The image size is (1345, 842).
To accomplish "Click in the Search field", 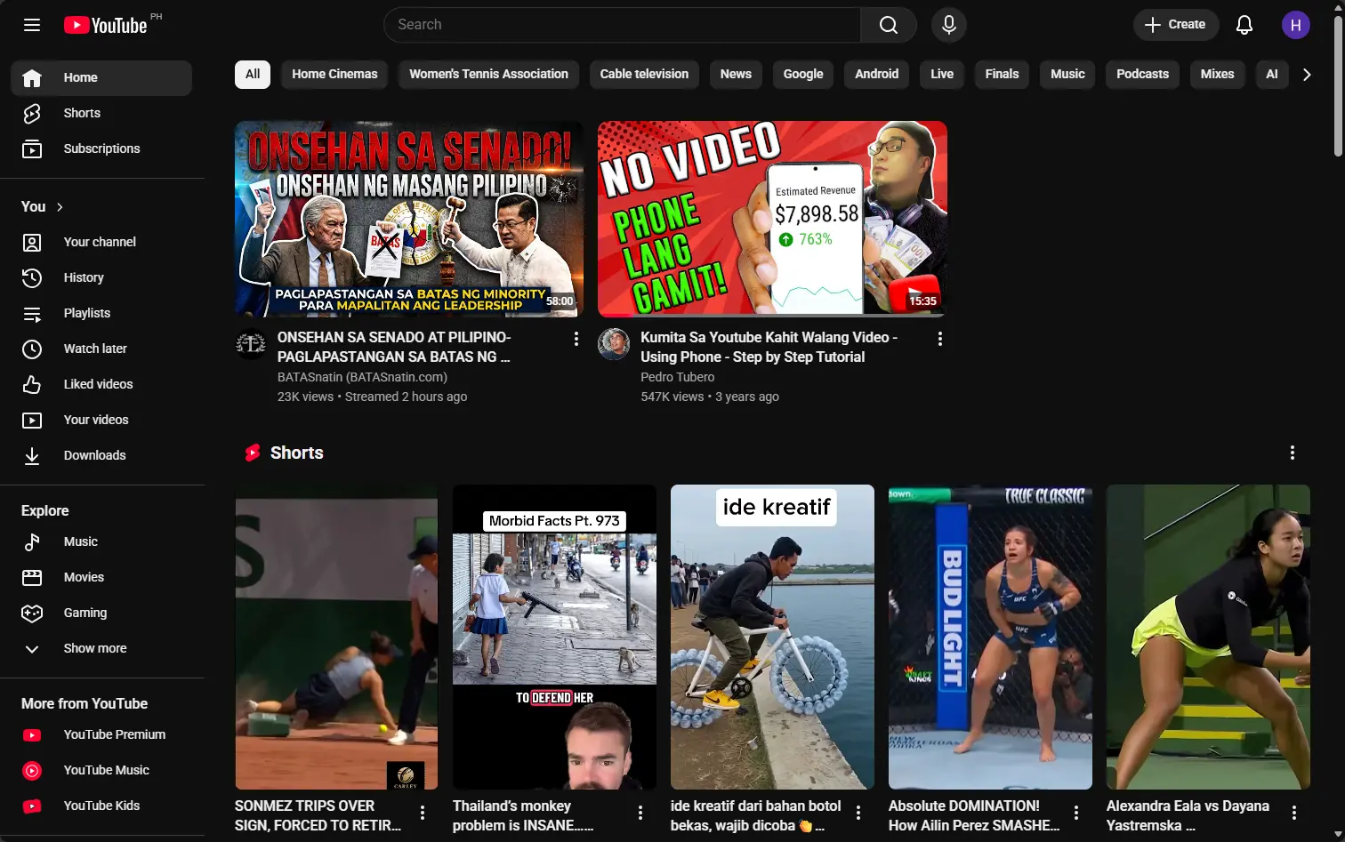I will pos(623,25).
